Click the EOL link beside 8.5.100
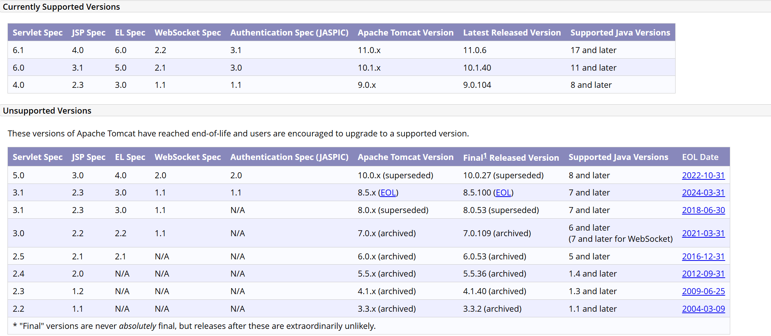The width and height of the screenshot is (771, 336). click(503, 192)
